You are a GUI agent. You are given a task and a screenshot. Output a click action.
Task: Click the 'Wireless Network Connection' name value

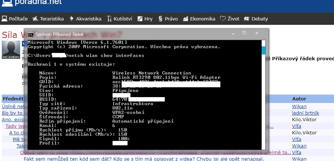click(152, 73)
